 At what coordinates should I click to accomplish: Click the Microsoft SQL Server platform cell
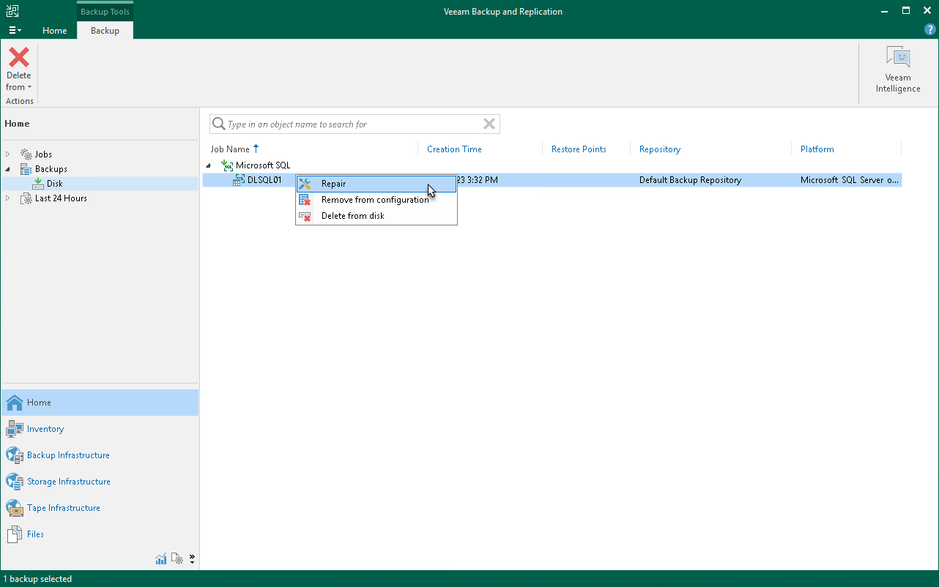[850, 180]
